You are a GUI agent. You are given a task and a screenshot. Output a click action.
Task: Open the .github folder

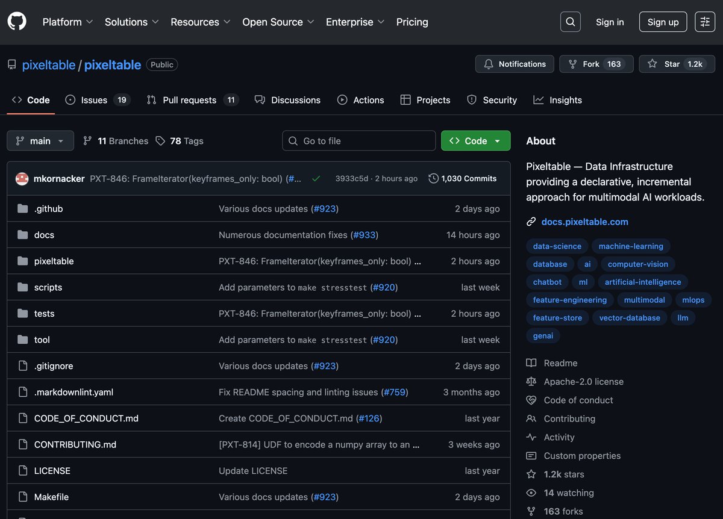[x=49, y=209]
